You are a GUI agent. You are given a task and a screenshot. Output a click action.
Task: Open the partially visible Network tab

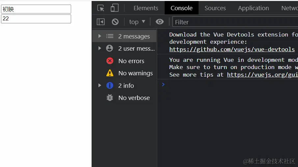tap(289, 8)
